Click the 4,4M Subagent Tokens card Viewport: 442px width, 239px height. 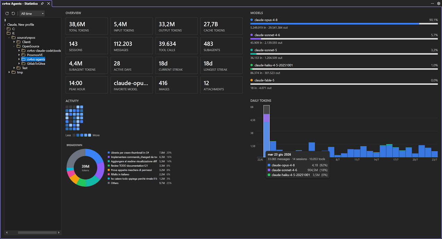86,65
